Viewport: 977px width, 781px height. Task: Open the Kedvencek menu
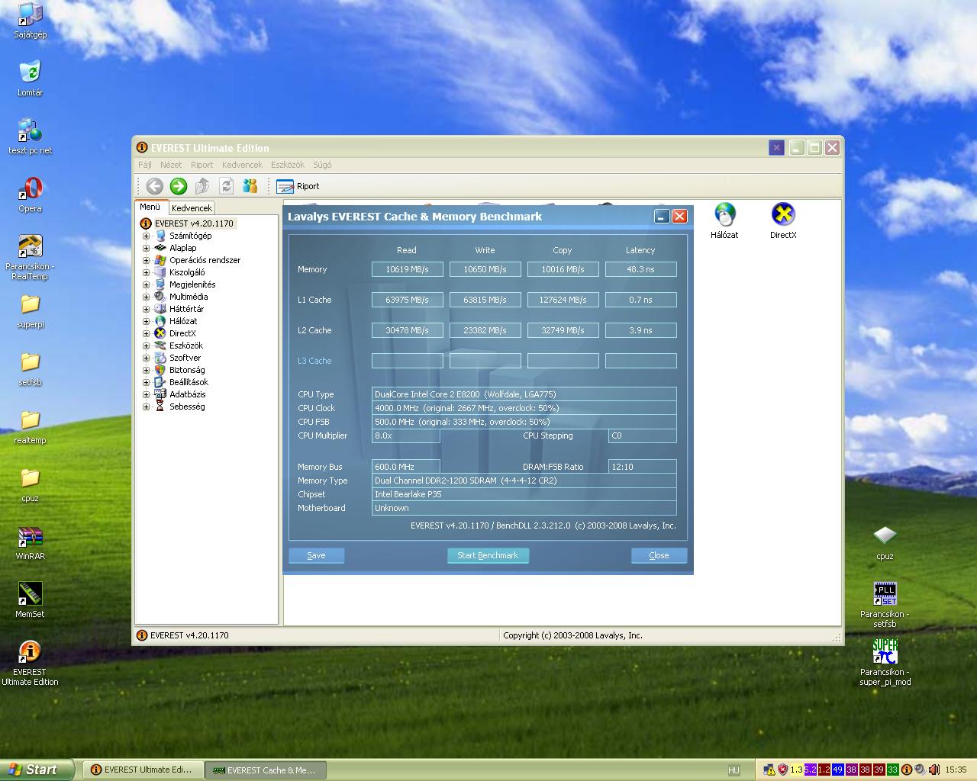pos(242,165)
